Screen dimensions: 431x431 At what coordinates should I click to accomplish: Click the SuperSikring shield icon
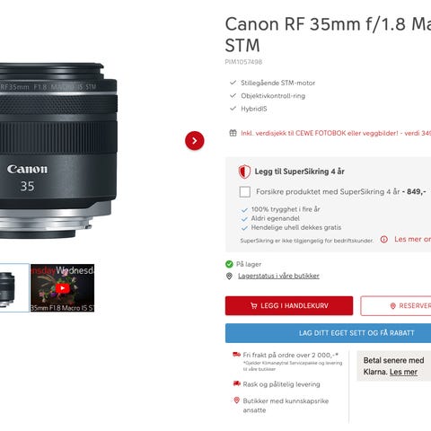(x=244, y=172)
